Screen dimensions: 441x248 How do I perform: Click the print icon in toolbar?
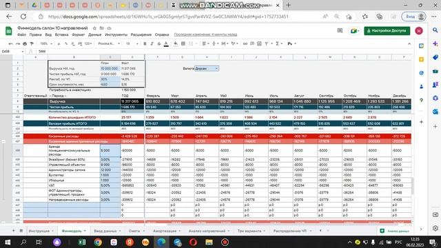(25, 44)
